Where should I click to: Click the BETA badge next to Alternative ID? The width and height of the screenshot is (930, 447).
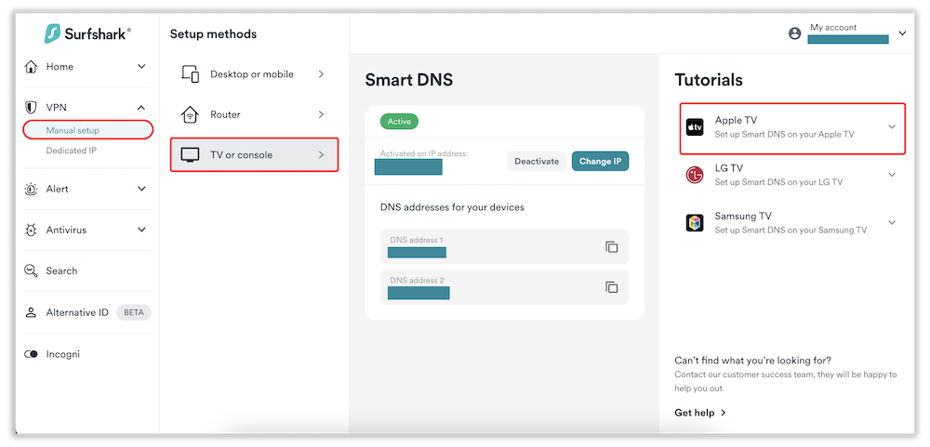coord(134,312)
